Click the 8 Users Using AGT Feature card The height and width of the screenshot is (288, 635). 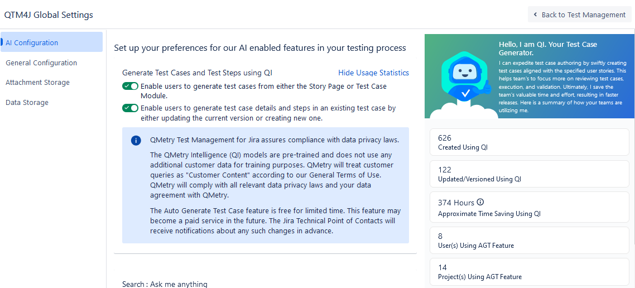(529, 241)
